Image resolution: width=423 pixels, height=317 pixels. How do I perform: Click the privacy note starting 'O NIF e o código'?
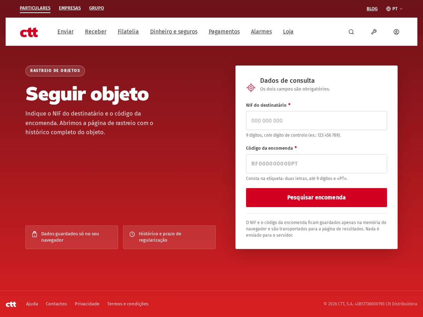tap(316, 229)
